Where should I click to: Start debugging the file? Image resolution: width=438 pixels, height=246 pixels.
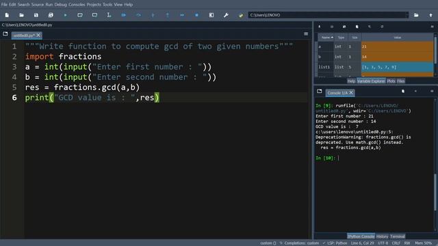(124, 15)
